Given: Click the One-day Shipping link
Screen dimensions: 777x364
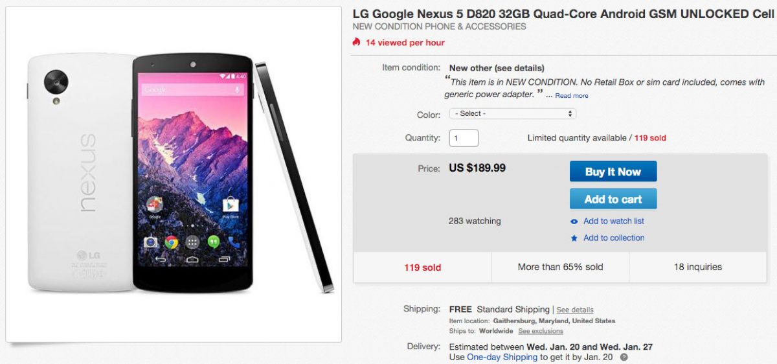Looking at the screenshot, I should (502, 357).
